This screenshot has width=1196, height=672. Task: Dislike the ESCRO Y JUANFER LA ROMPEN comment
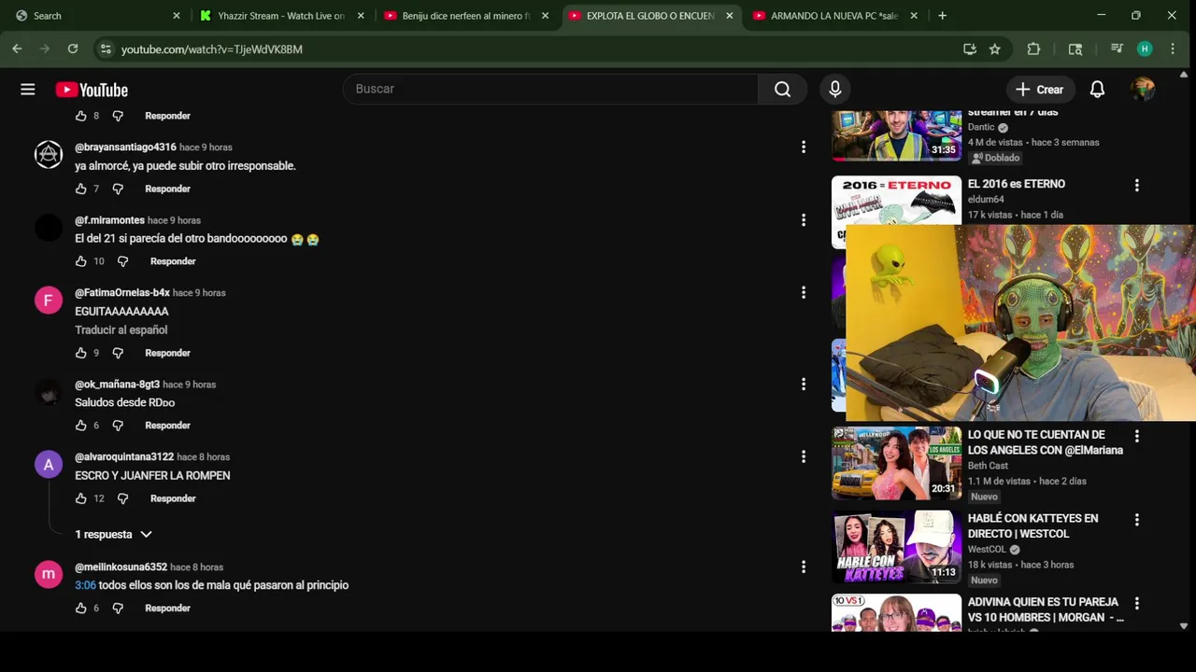click(122, 498)
